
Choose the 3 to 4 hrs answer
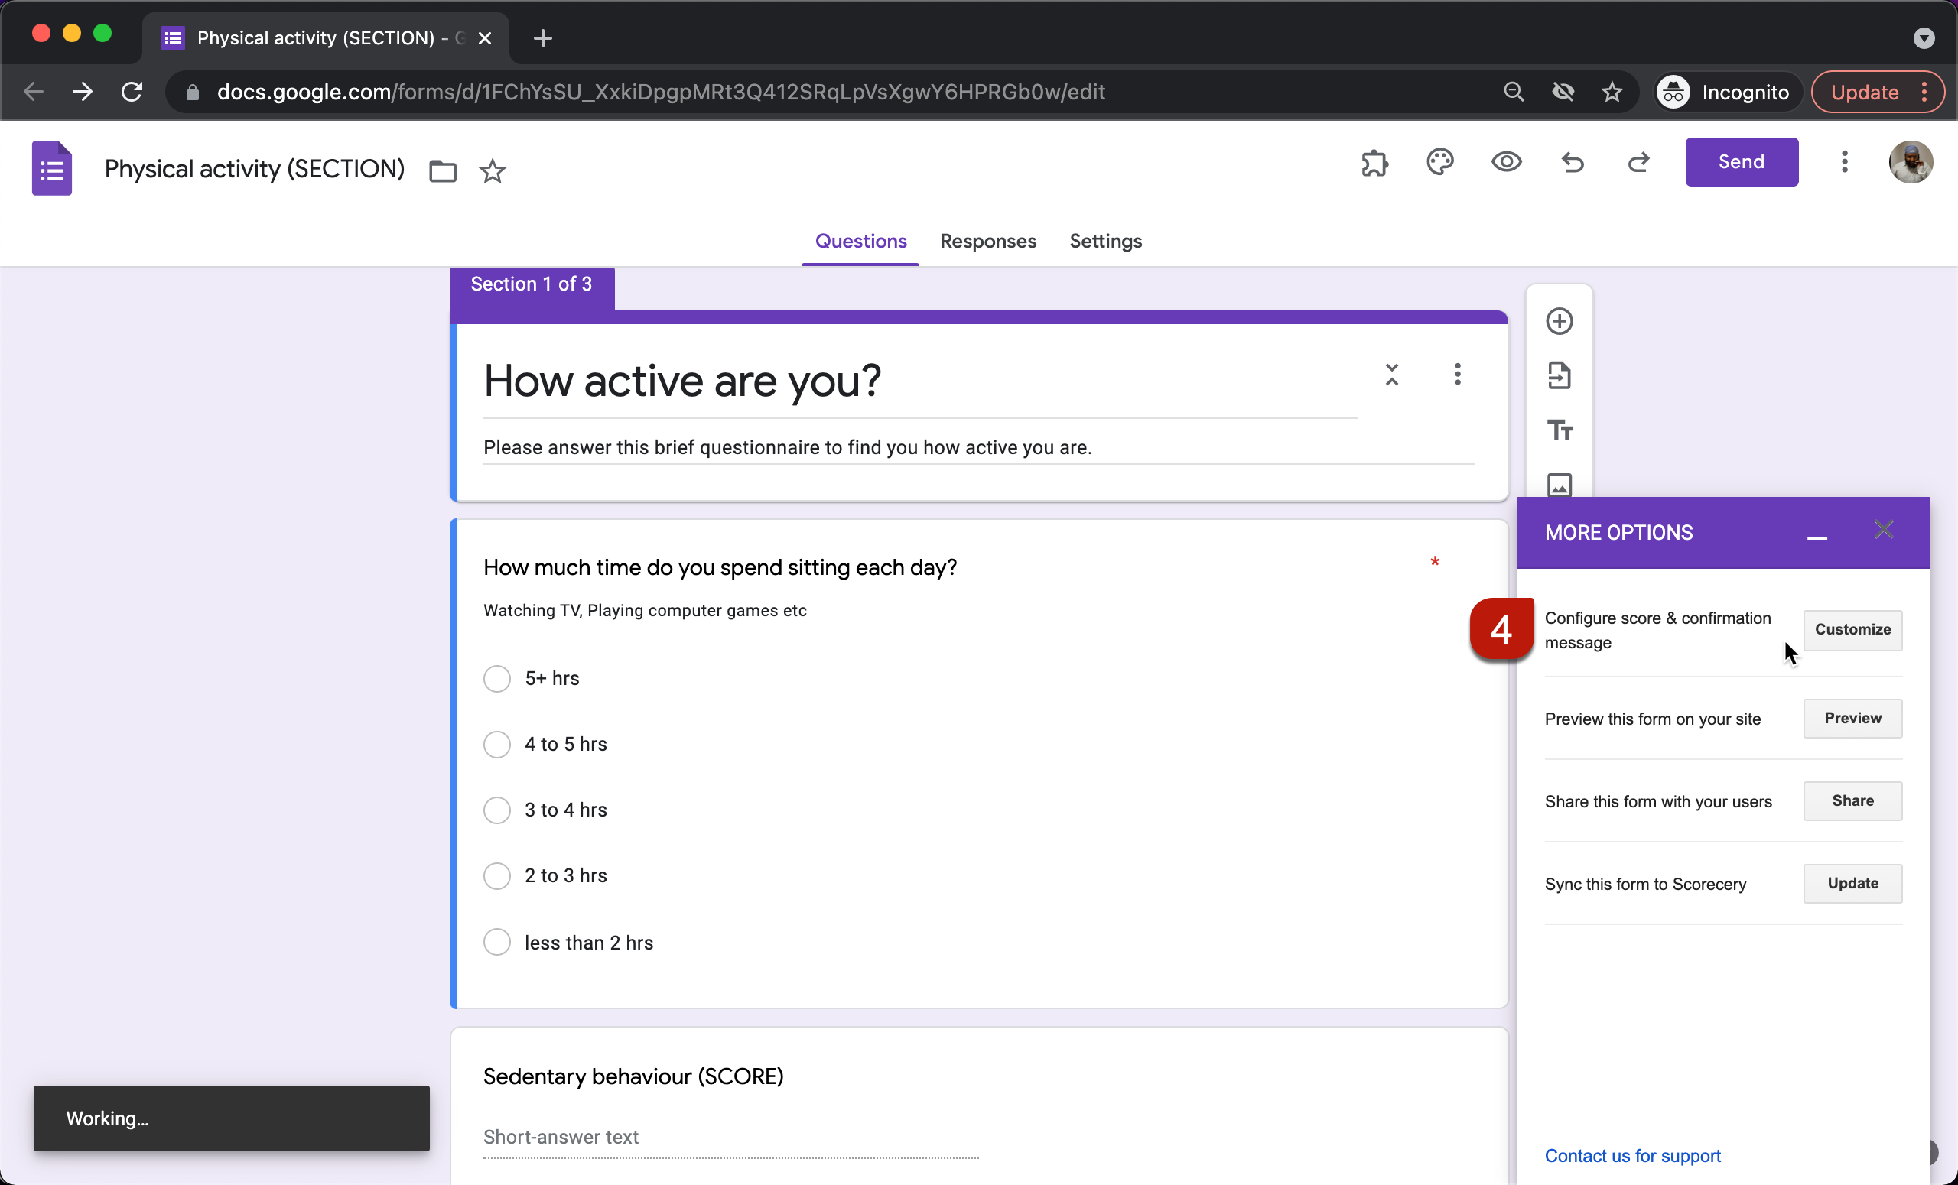click(x=496, y=810)
